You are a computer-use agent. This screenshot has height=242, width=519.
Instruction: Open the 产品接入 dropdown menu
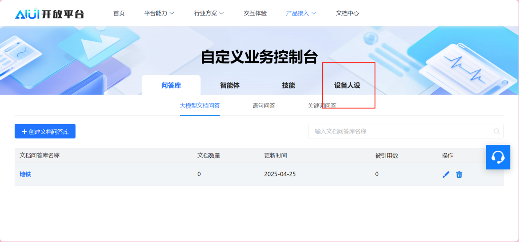301,13
